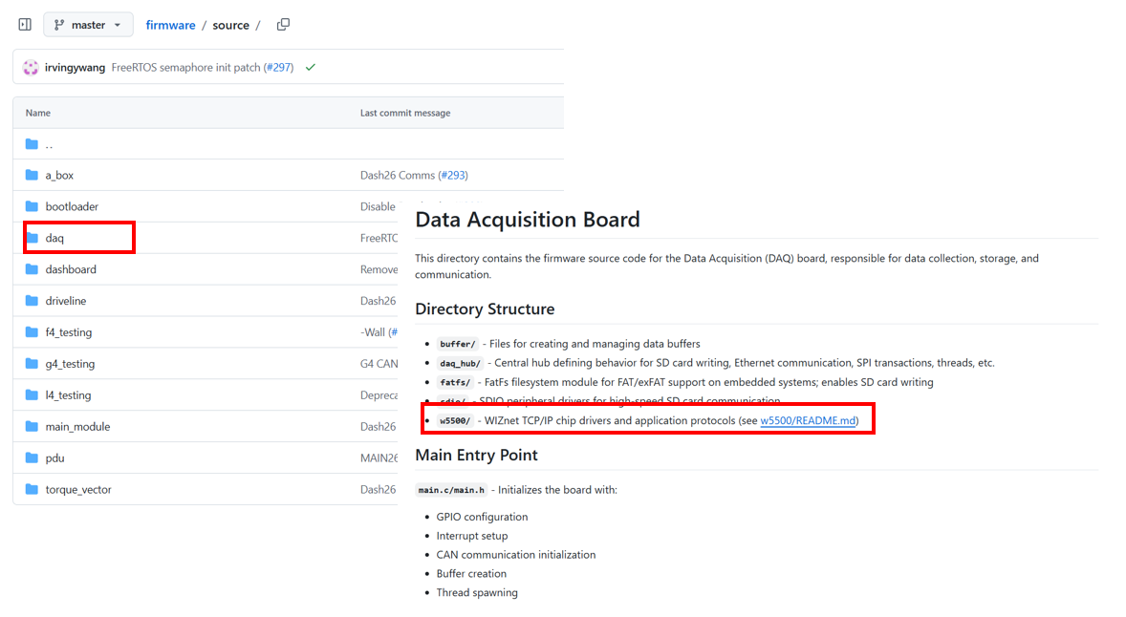Collapse the file tree side panel icon
Image resolution: width=1126 pixels, height=617 pixels.
[25, 25]
